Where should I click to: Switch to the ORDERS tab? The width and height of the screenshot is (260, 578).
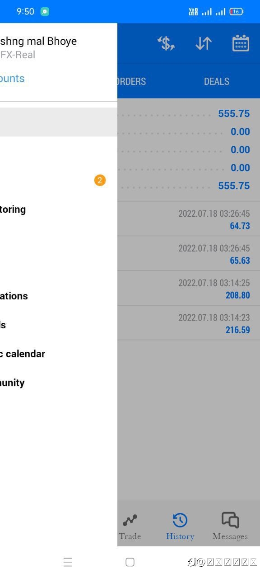(131, 81)
